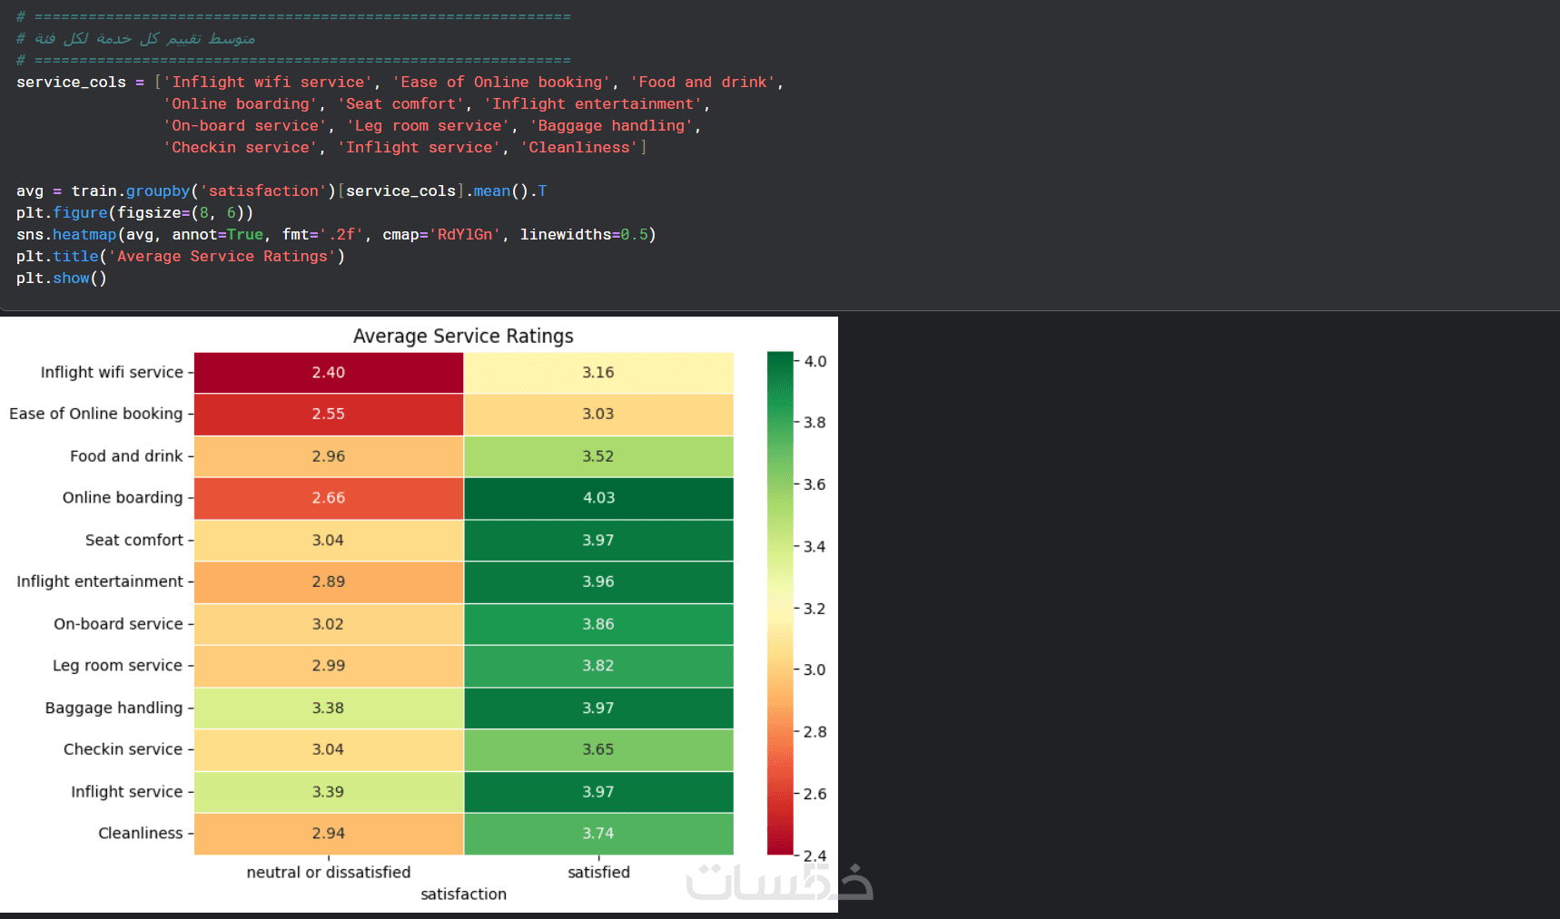This screenshot has width=1560, height=919.
Task: Click the 2.40 Inflight wifi heatmap cell
Action: click(328, 372)
